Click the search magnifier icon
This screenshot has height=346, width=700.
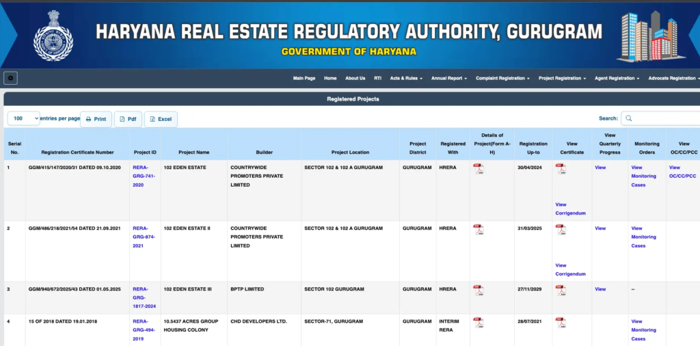click(629, 118)
